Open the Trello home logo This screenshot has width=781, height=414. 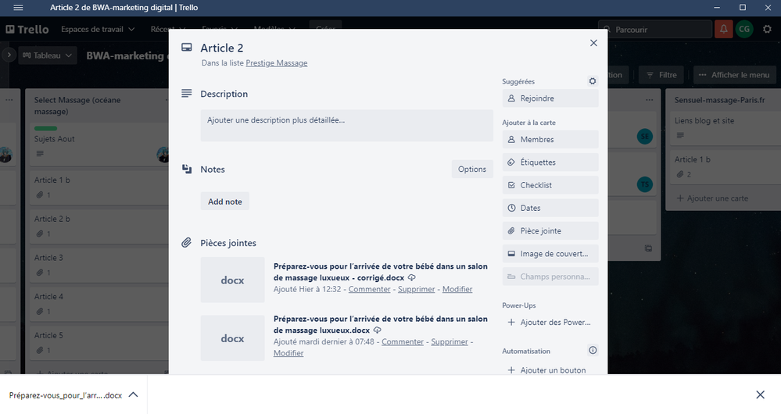(x=27, y=30)
